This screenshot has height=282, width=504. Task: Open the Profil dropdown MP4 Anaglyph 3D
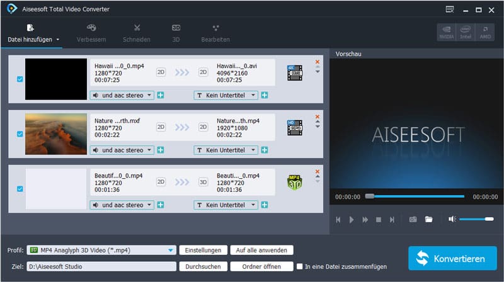click(x=101, y=250)
